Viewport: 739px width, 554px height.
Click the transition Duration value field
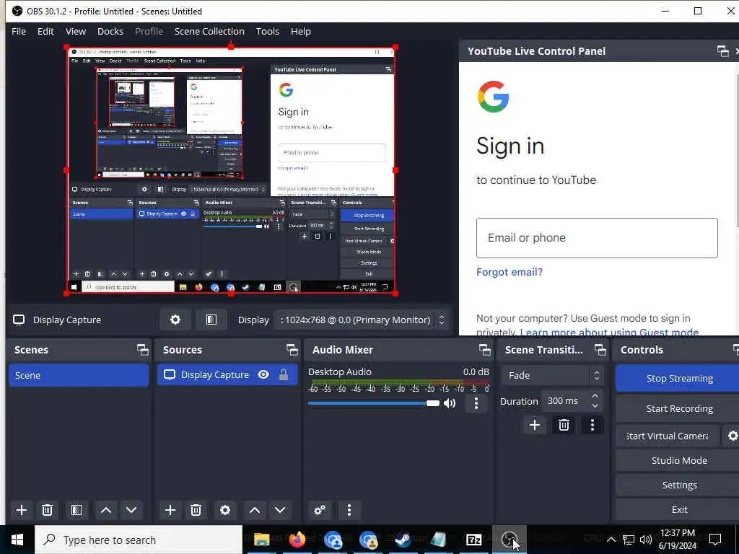click(x=564, y=401)
